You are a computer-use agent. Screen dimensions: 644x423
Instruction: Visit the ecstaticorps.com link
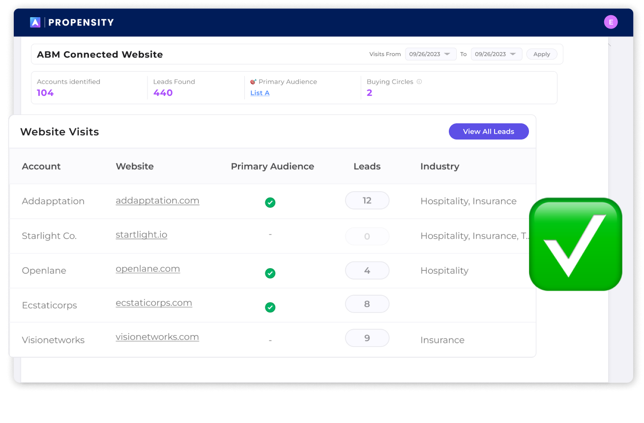click(154, 303)
